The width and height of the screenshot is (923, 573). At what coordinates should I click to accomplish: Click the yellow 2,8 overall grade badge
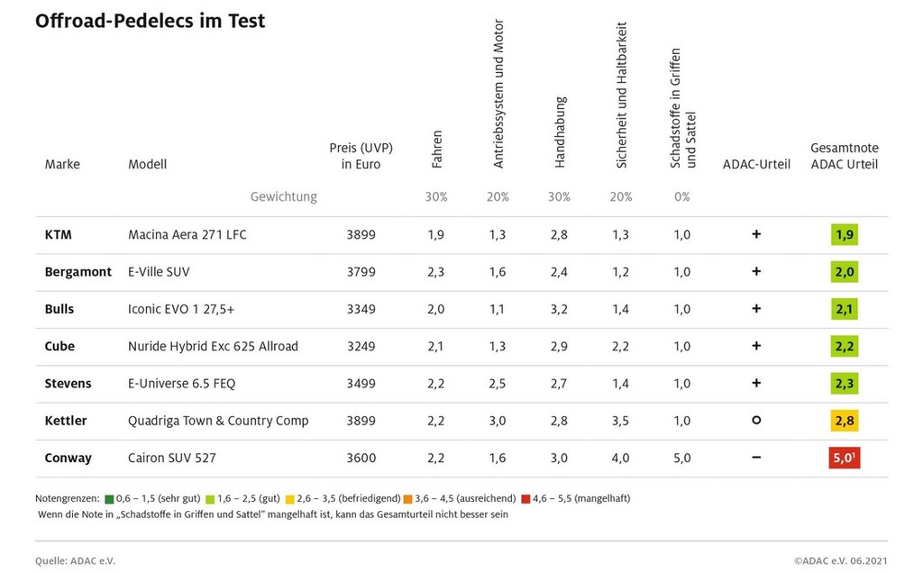coord(845,421)
